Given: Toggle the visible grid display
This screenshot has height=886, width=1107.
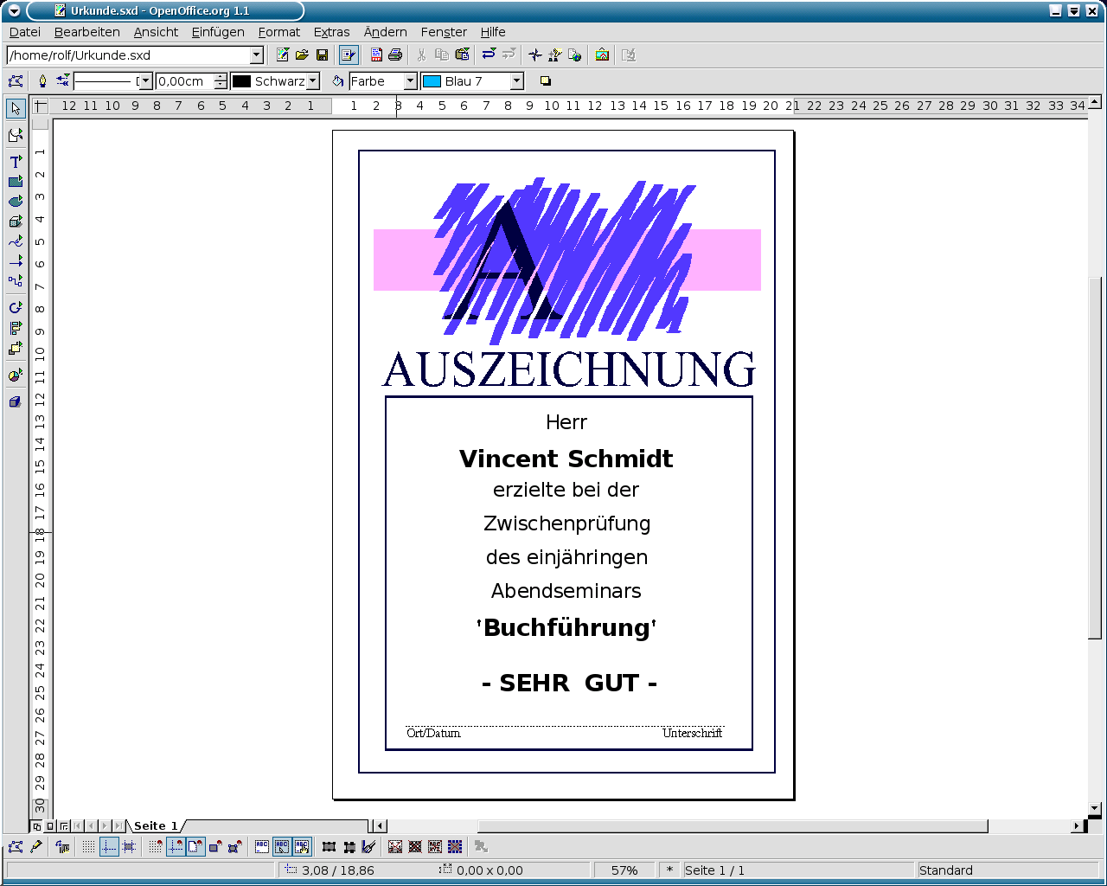Looking at the screenshot, I should (x=88, y=847).
